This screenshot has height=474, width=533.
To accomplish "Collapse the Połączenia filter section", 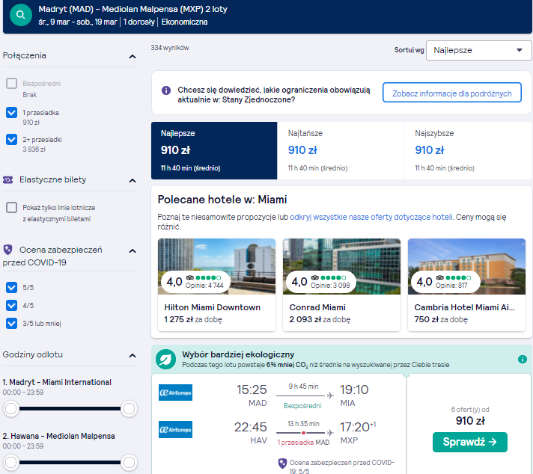I will point(133,56).
